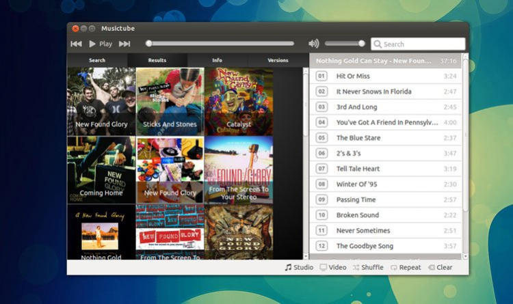The image size is (513, 304).
Task: Open Coming Home album cover
Action: coord(101,170)
